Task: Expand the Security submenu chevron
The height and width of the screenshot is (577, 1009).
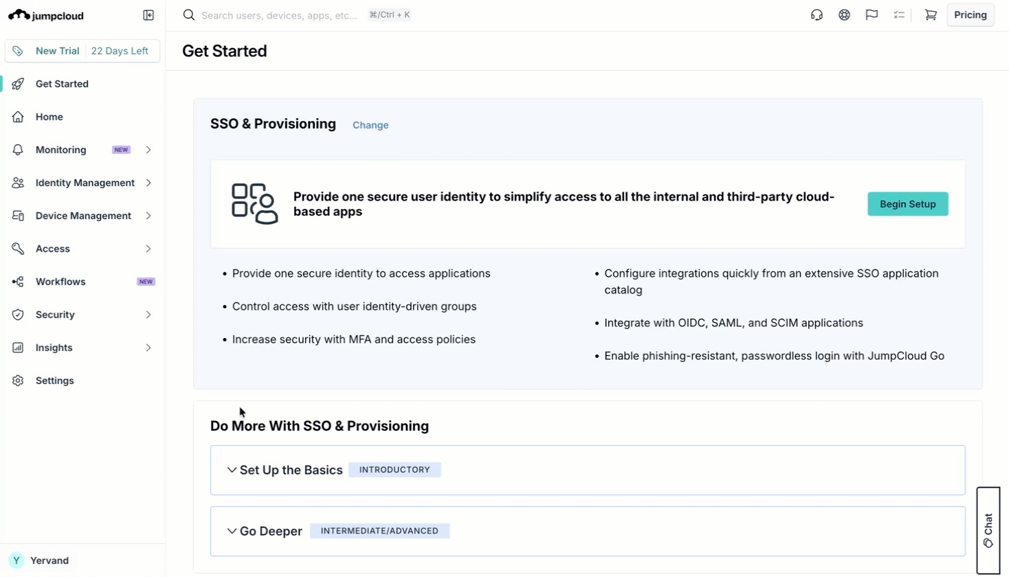Action: [x=148, y=315]
